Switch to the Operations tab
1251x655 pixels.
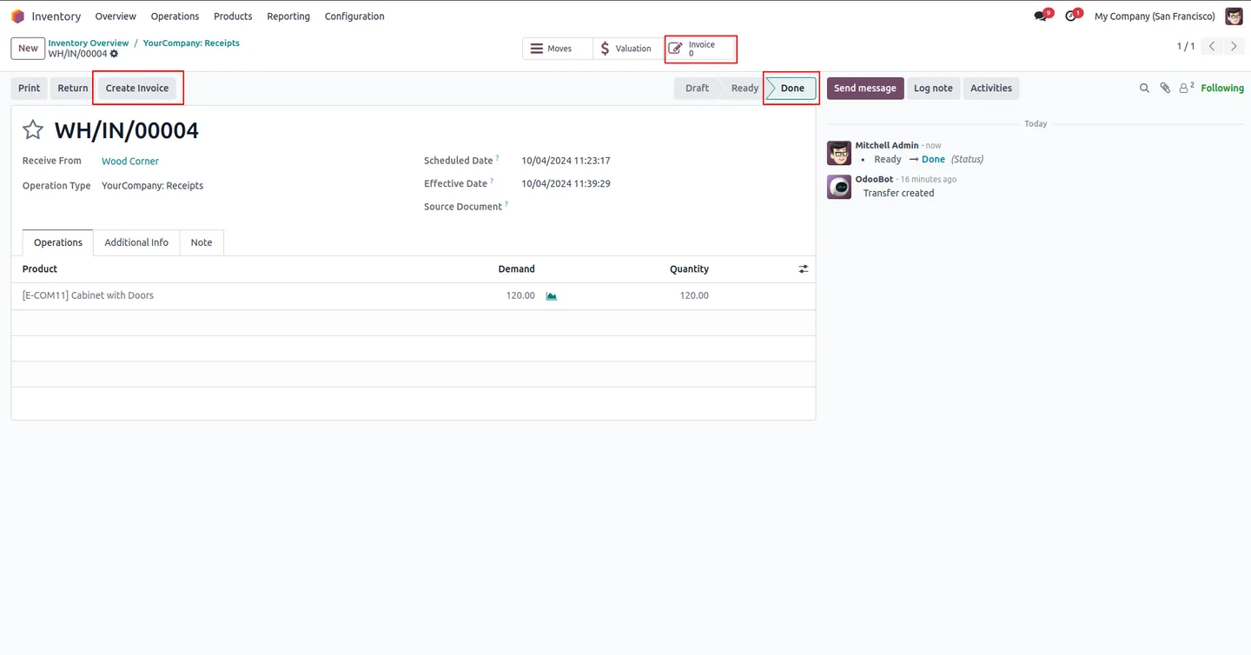tap(58, 242)
